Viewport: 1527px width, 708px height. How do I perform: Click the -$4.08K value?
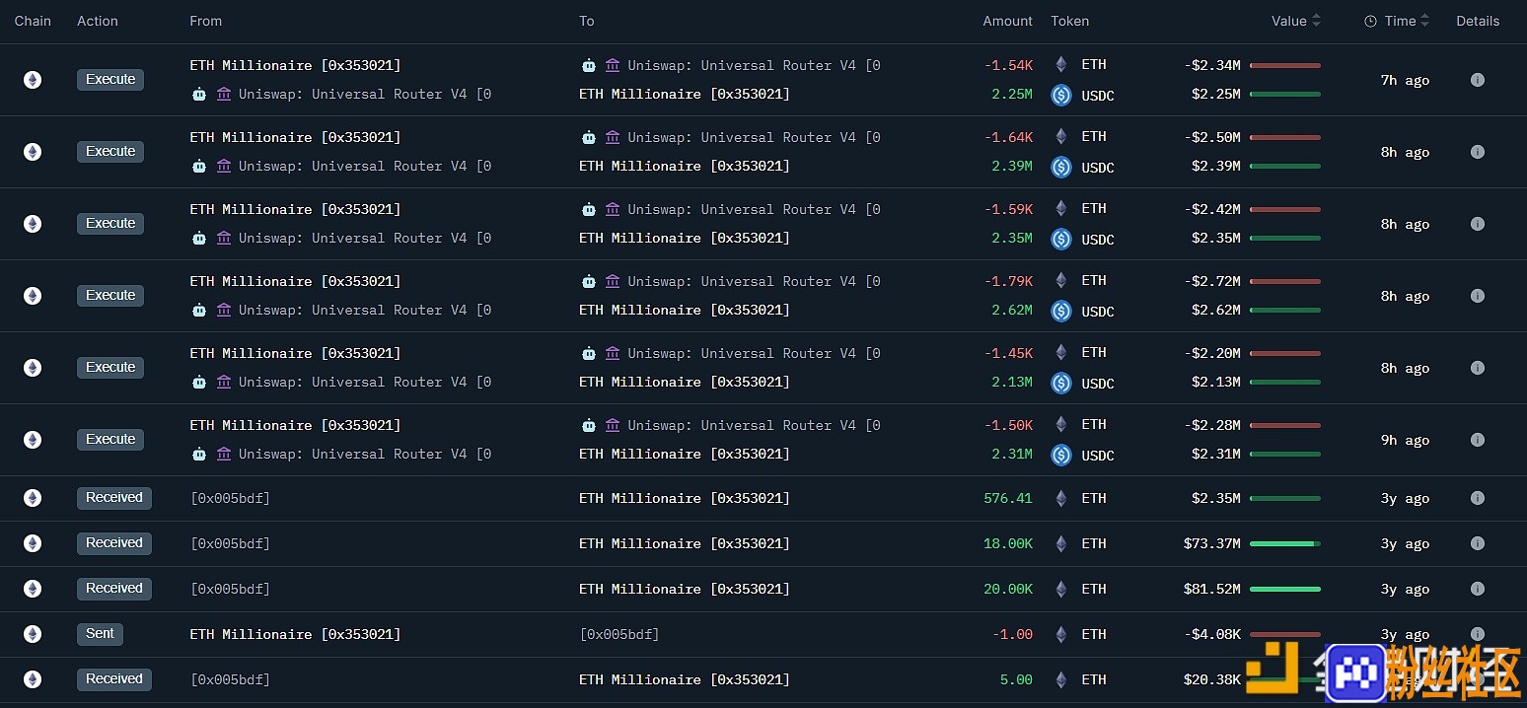[x=1212, y=634]
